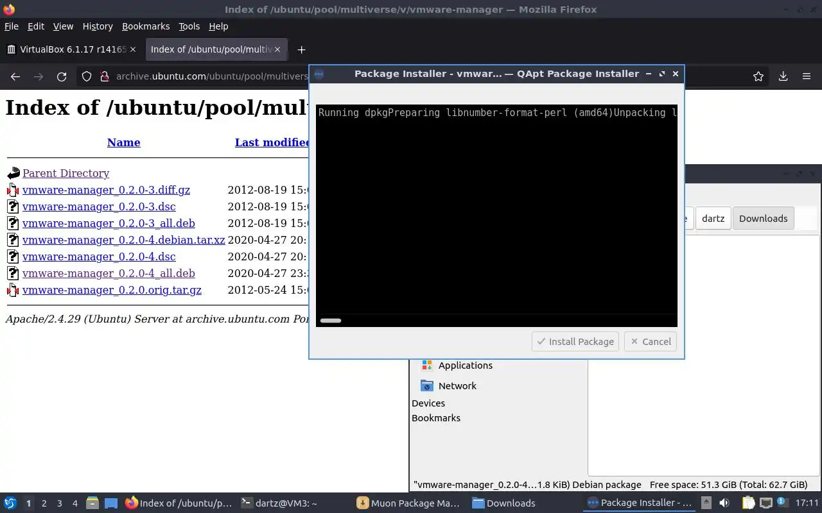Open vmware-manager_0.2.0-4.dsc link

[99, 256]
